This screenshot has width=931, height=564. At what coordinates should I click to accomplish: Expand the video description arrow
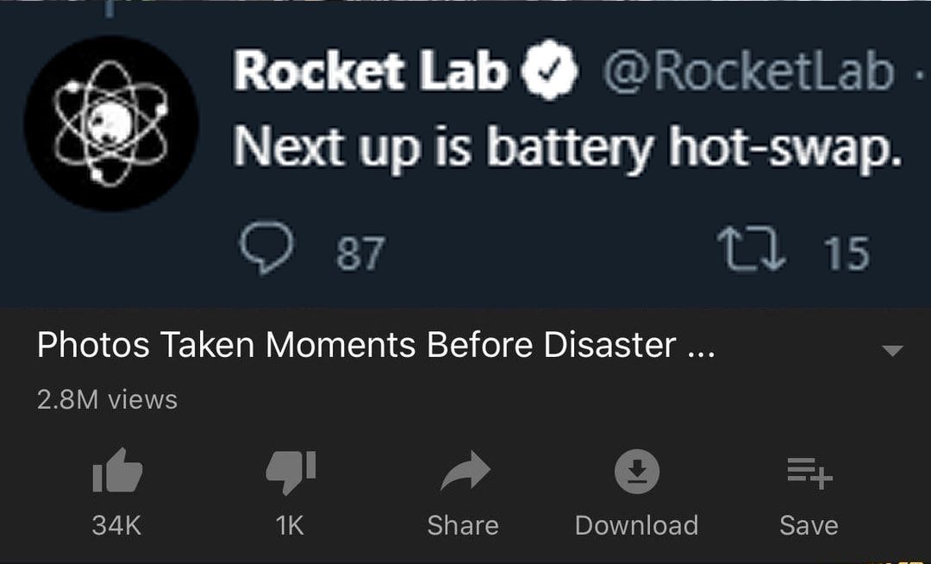(892, 351)
